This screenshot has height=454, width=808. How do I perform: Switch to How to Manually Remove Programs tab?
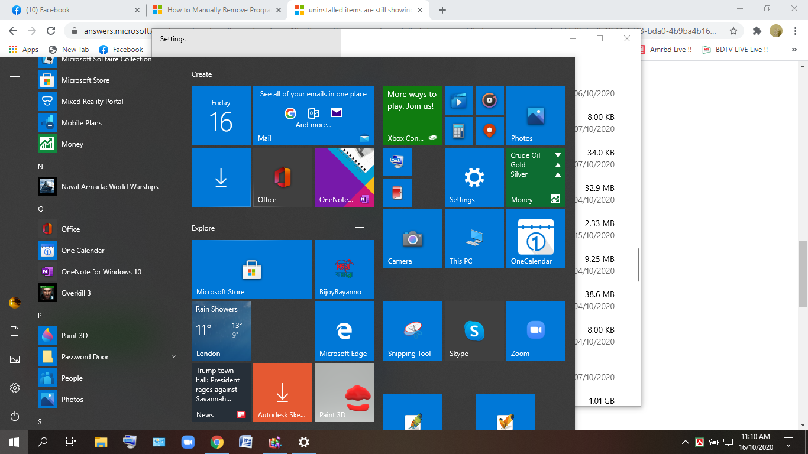point(216,10)
